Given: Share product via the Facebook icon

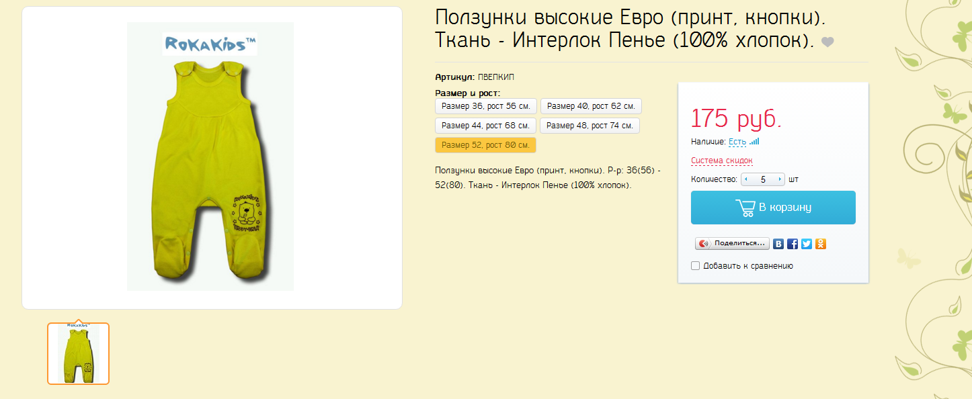Looking at the screenshot, I should (793, 244).
